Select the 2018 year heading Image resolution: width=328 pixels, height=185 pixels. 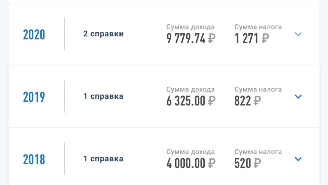click(x=34, y=160)
